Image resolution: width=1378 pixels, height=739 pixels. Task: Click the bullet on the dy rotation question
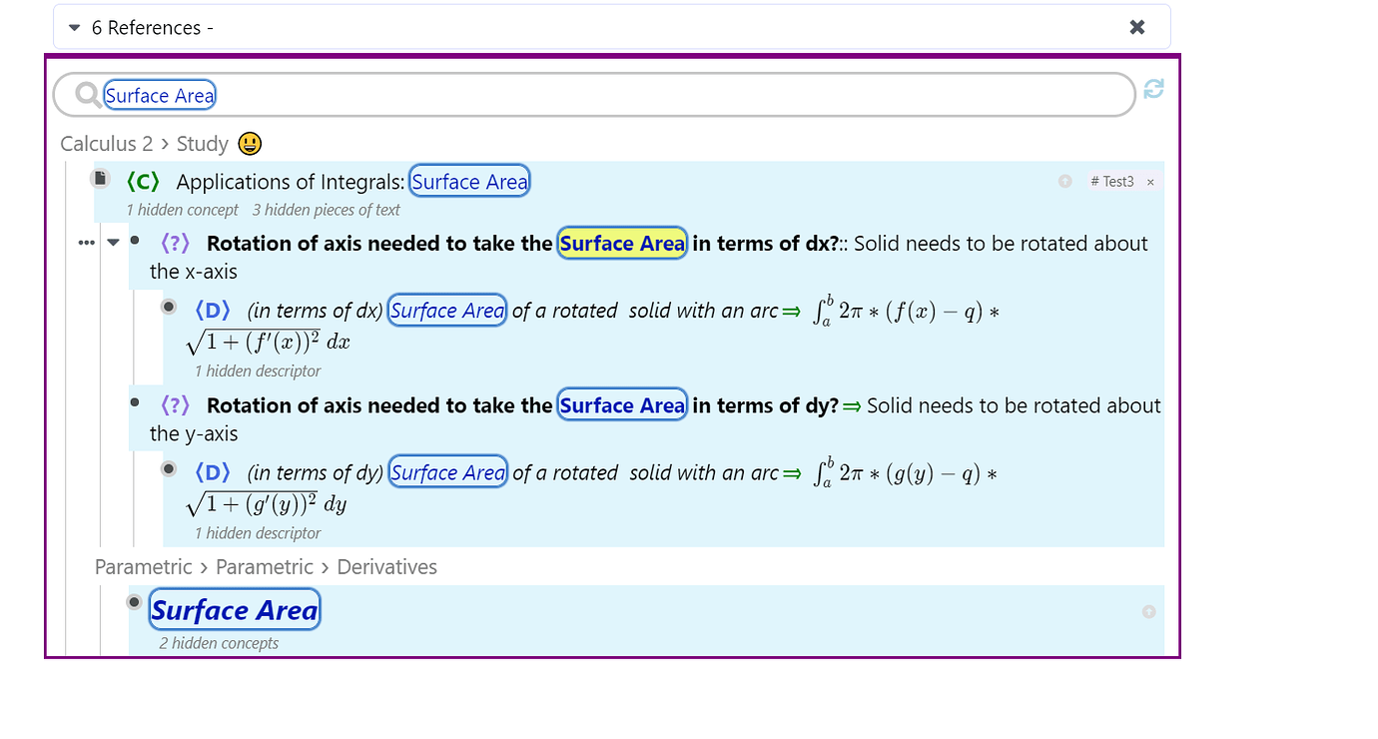pos(136,402)
